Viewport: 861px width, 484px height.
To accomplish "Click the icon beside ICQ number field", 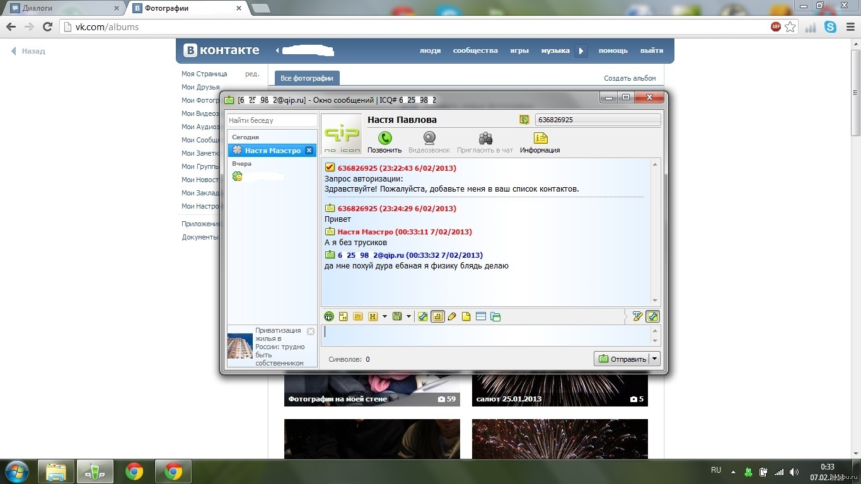I will (x=524, y=120).
